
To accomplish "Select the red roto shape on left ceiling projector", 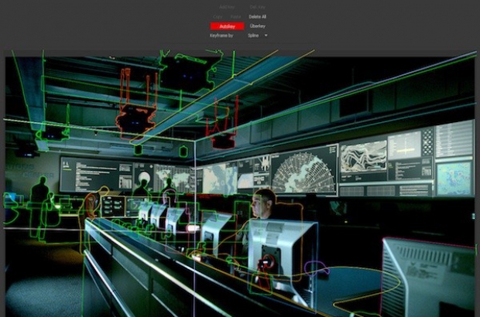I will [136, 116].
